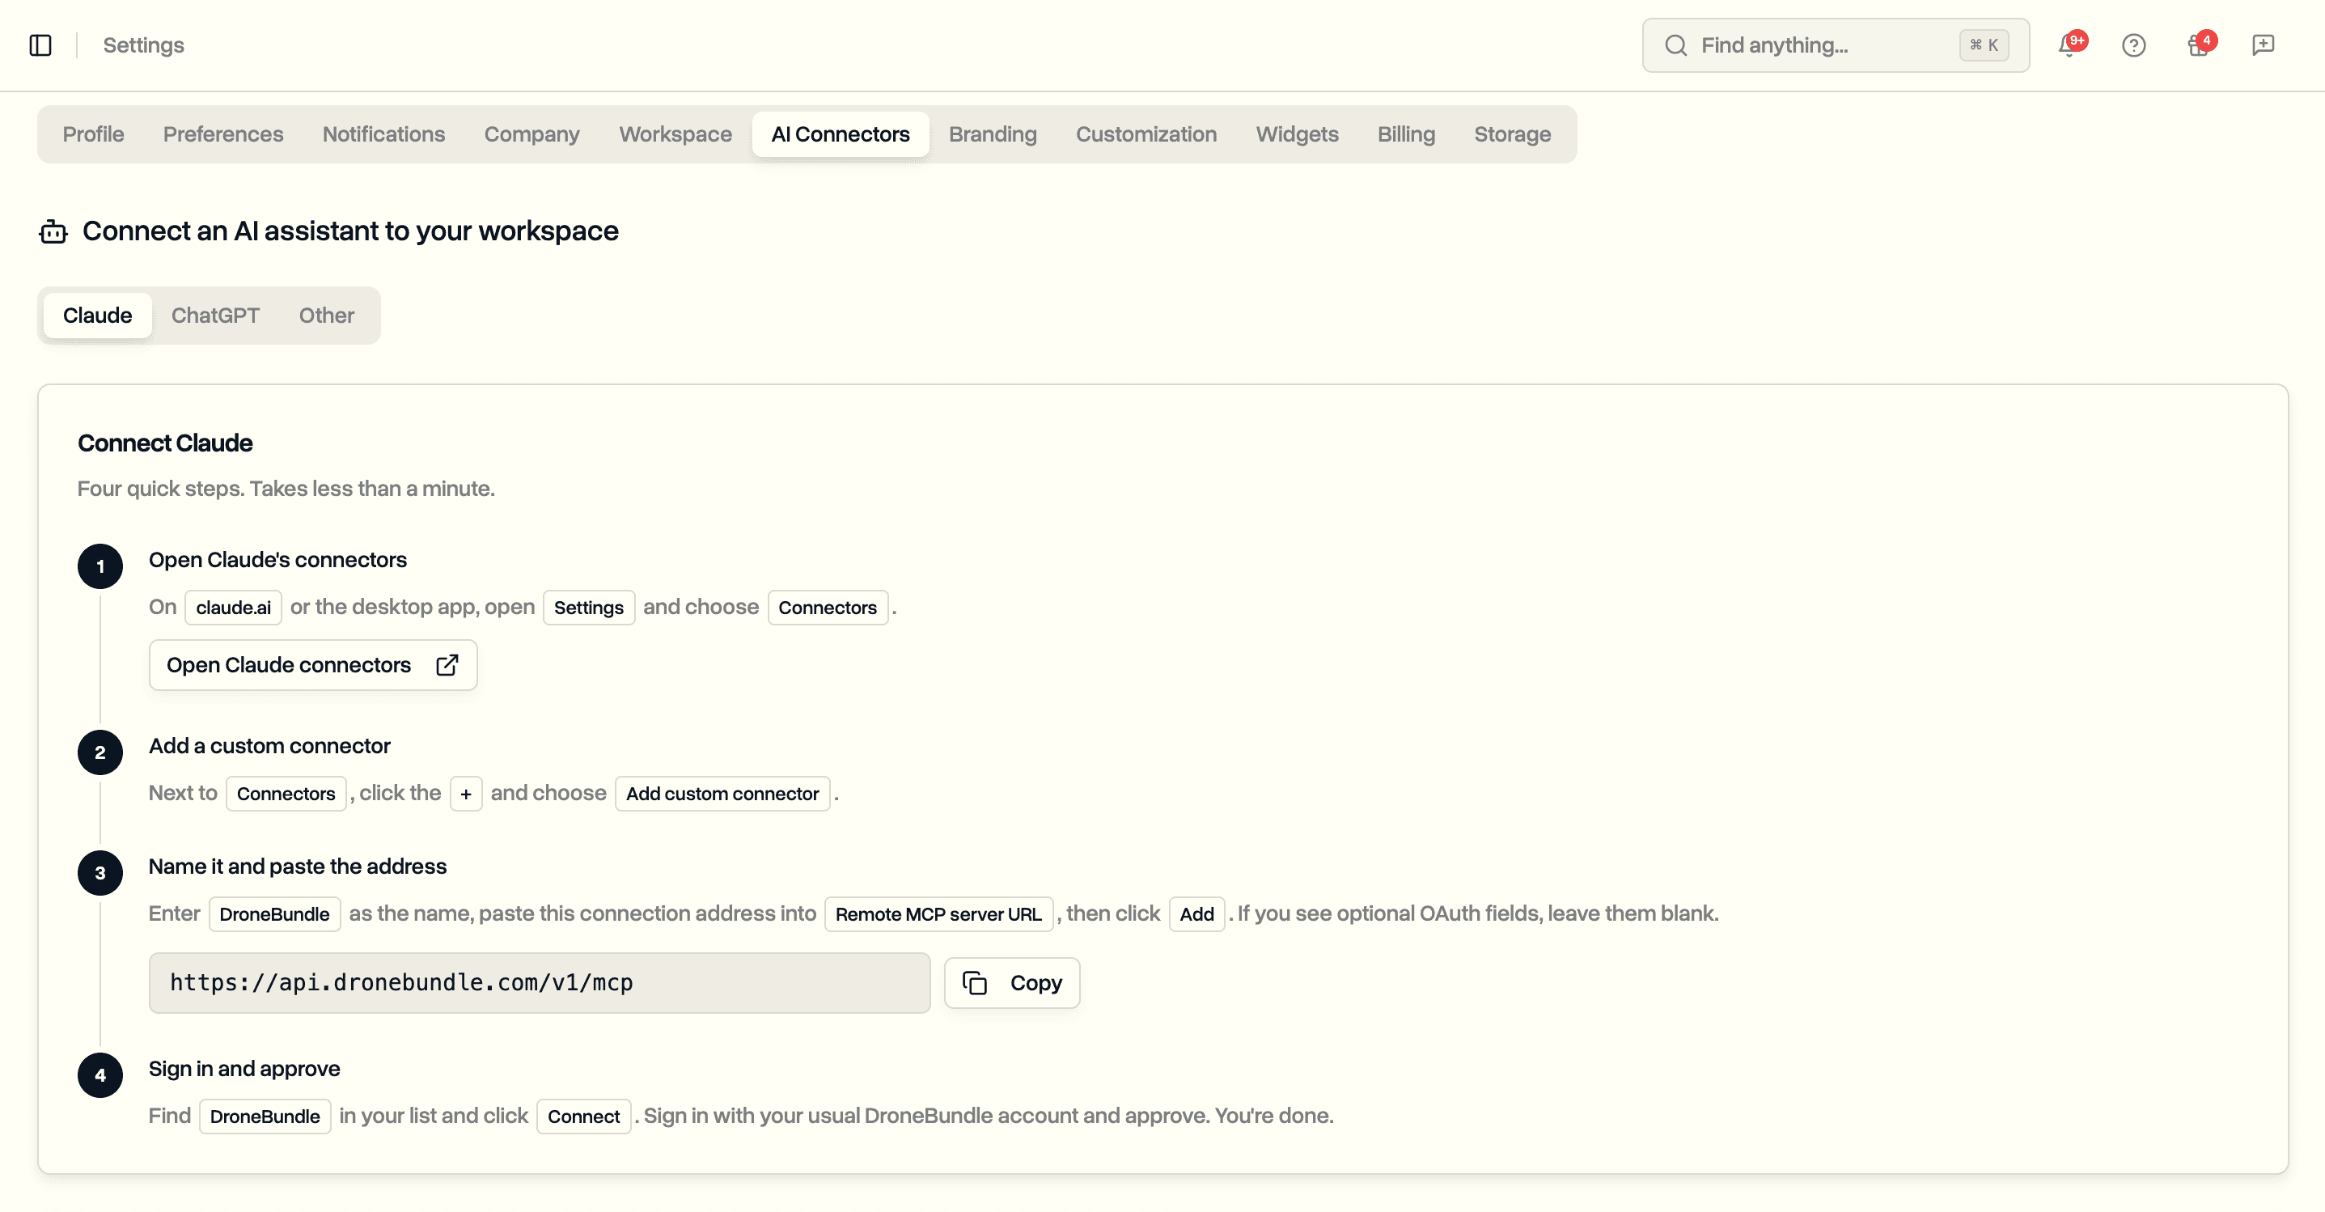
Task: Open the Storage tab
Action: [1513, 134]
